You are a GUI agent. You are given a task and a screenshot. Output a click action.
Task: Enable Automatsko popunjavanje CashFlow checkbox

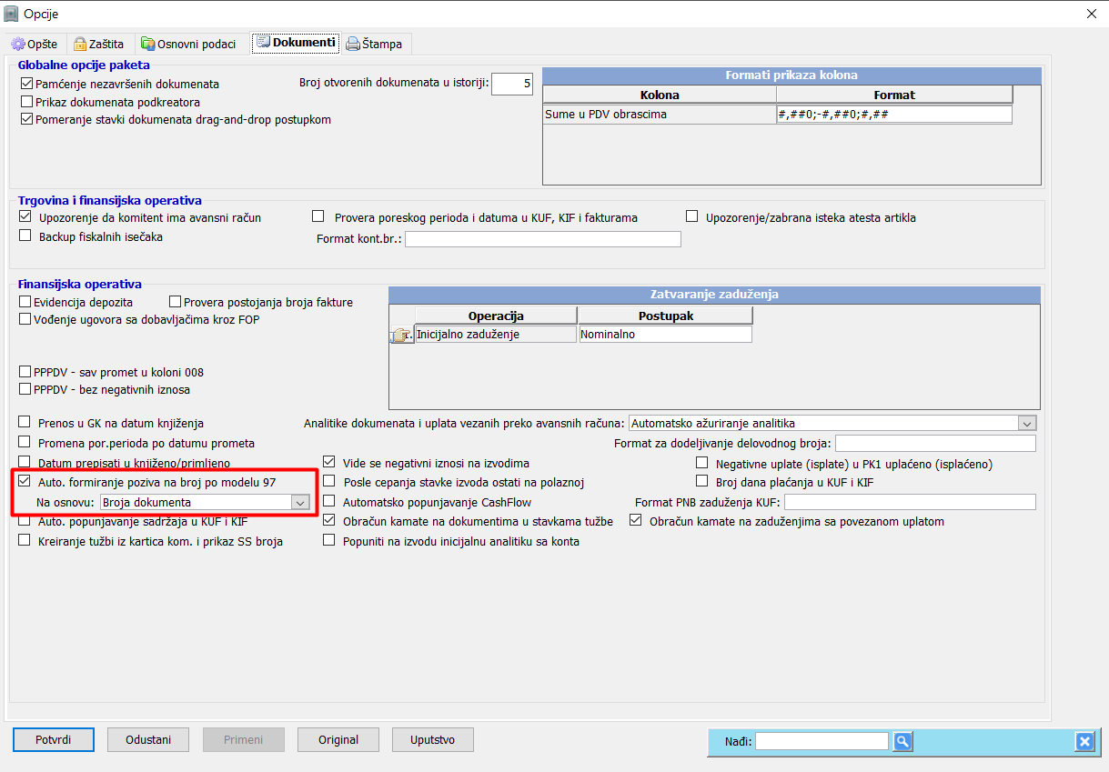click(x=329, y=502)
